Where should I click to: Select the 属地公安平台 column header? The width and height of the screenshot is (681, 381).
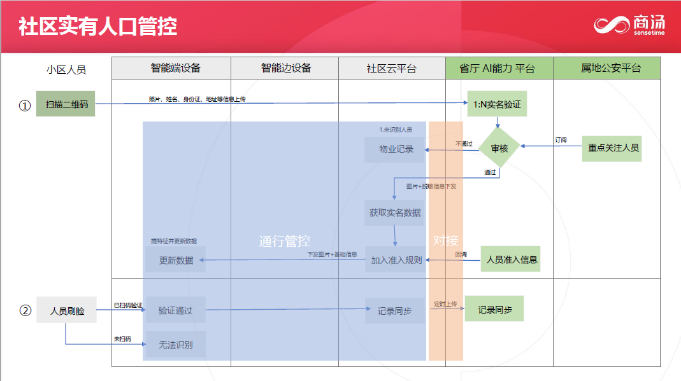coord(606,68)
